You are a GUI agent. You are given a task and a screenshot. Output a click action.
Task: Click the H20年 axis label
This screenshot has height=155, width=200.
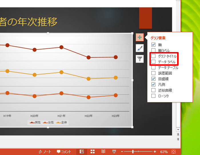pos(34,116)
